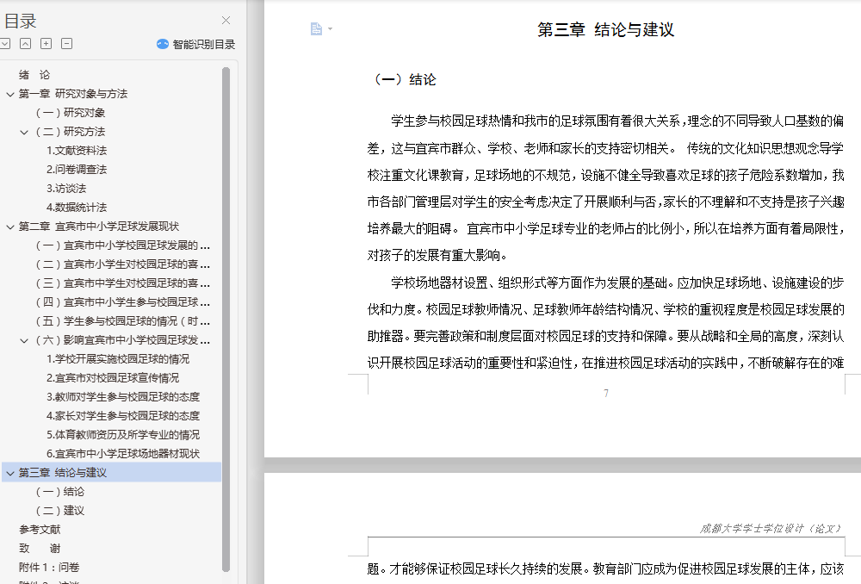Jump to (二)建议 in outline
This screenshot has width=861, height=584.
click(60, 511)
